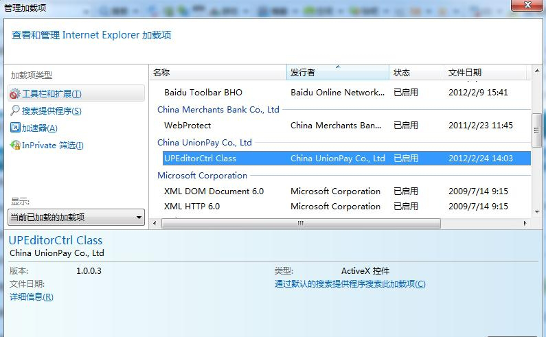
Task: Click version value 1.0.0.3
Action: pyautogui.click(x=89, y=270)
